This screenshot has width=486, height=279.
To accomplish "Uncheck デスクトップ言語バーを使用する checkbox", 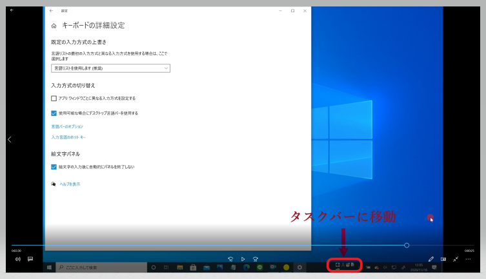I will (54, 113).
